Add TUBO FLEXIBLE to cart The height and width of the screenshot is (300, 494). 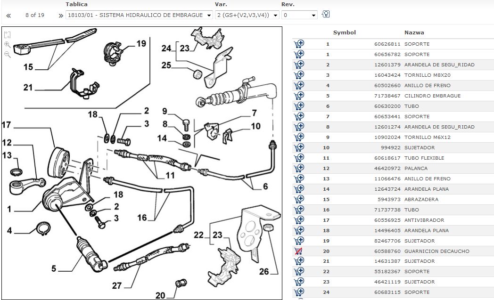coord(298,158)
